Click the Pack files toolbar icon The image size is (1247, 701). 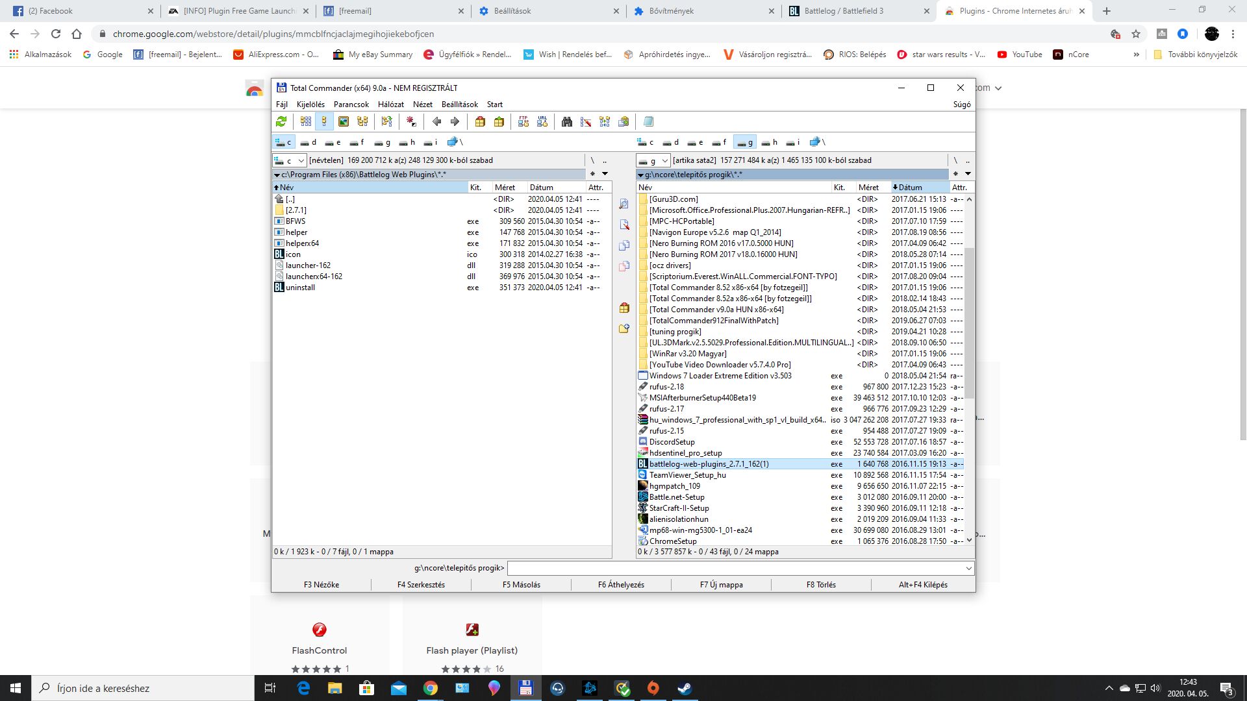click(480, 121)
